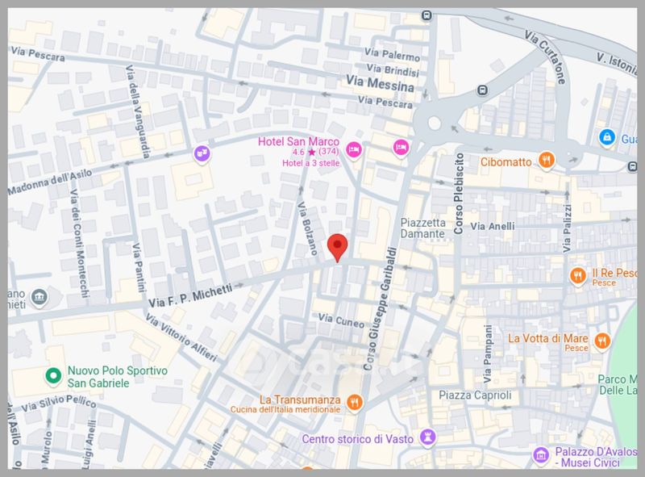
Task: Click the grey museum marker at the left edge
Action: pos(39,297)
